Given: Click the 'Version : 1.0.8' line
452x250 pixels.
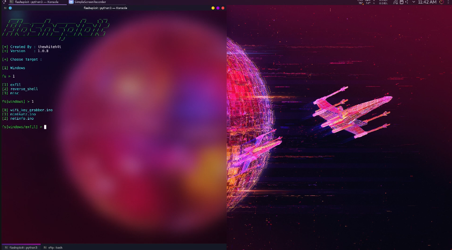Looking at the screenshot, I should click(x=26, y=51).
